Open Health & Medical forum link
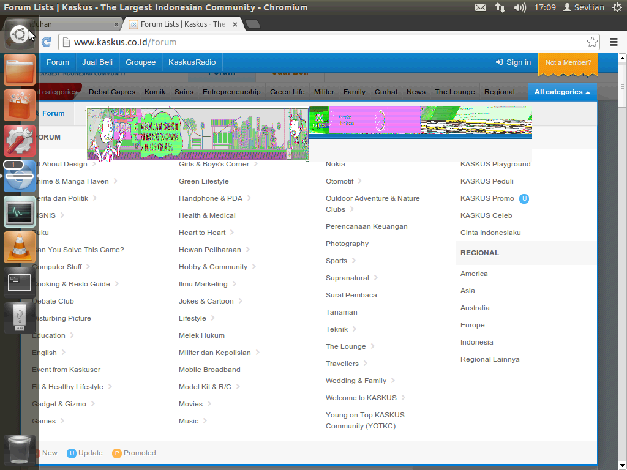This screenshot has width=627, height=470. (207, 215)
